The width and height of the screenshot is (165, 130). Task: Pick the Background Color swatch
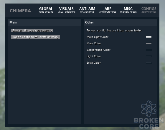point(149,50)
